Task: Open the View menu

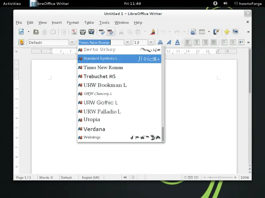Action: coord(42,22)
